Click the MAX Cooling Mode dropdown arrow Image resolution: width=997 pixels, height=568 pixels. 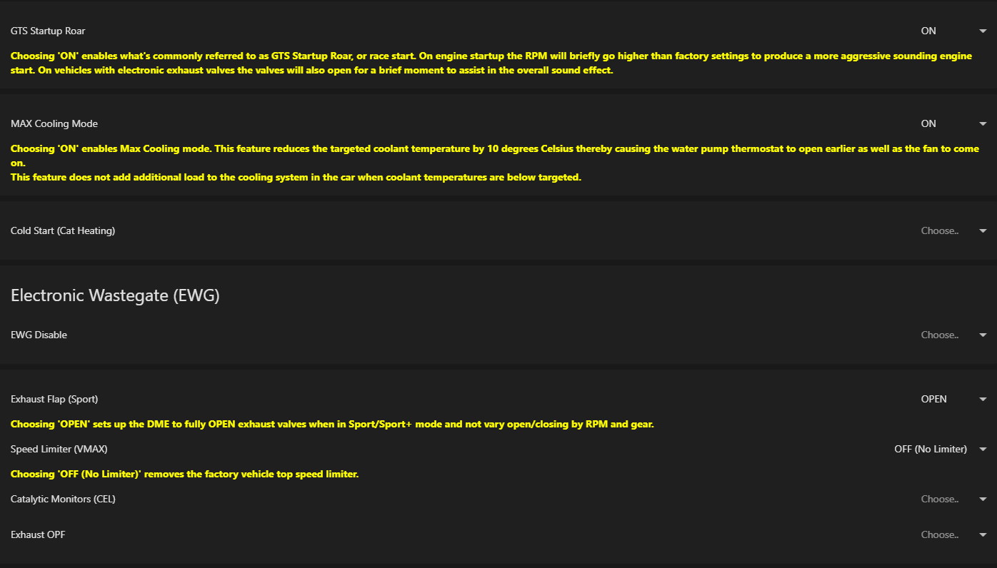point(983,124)
